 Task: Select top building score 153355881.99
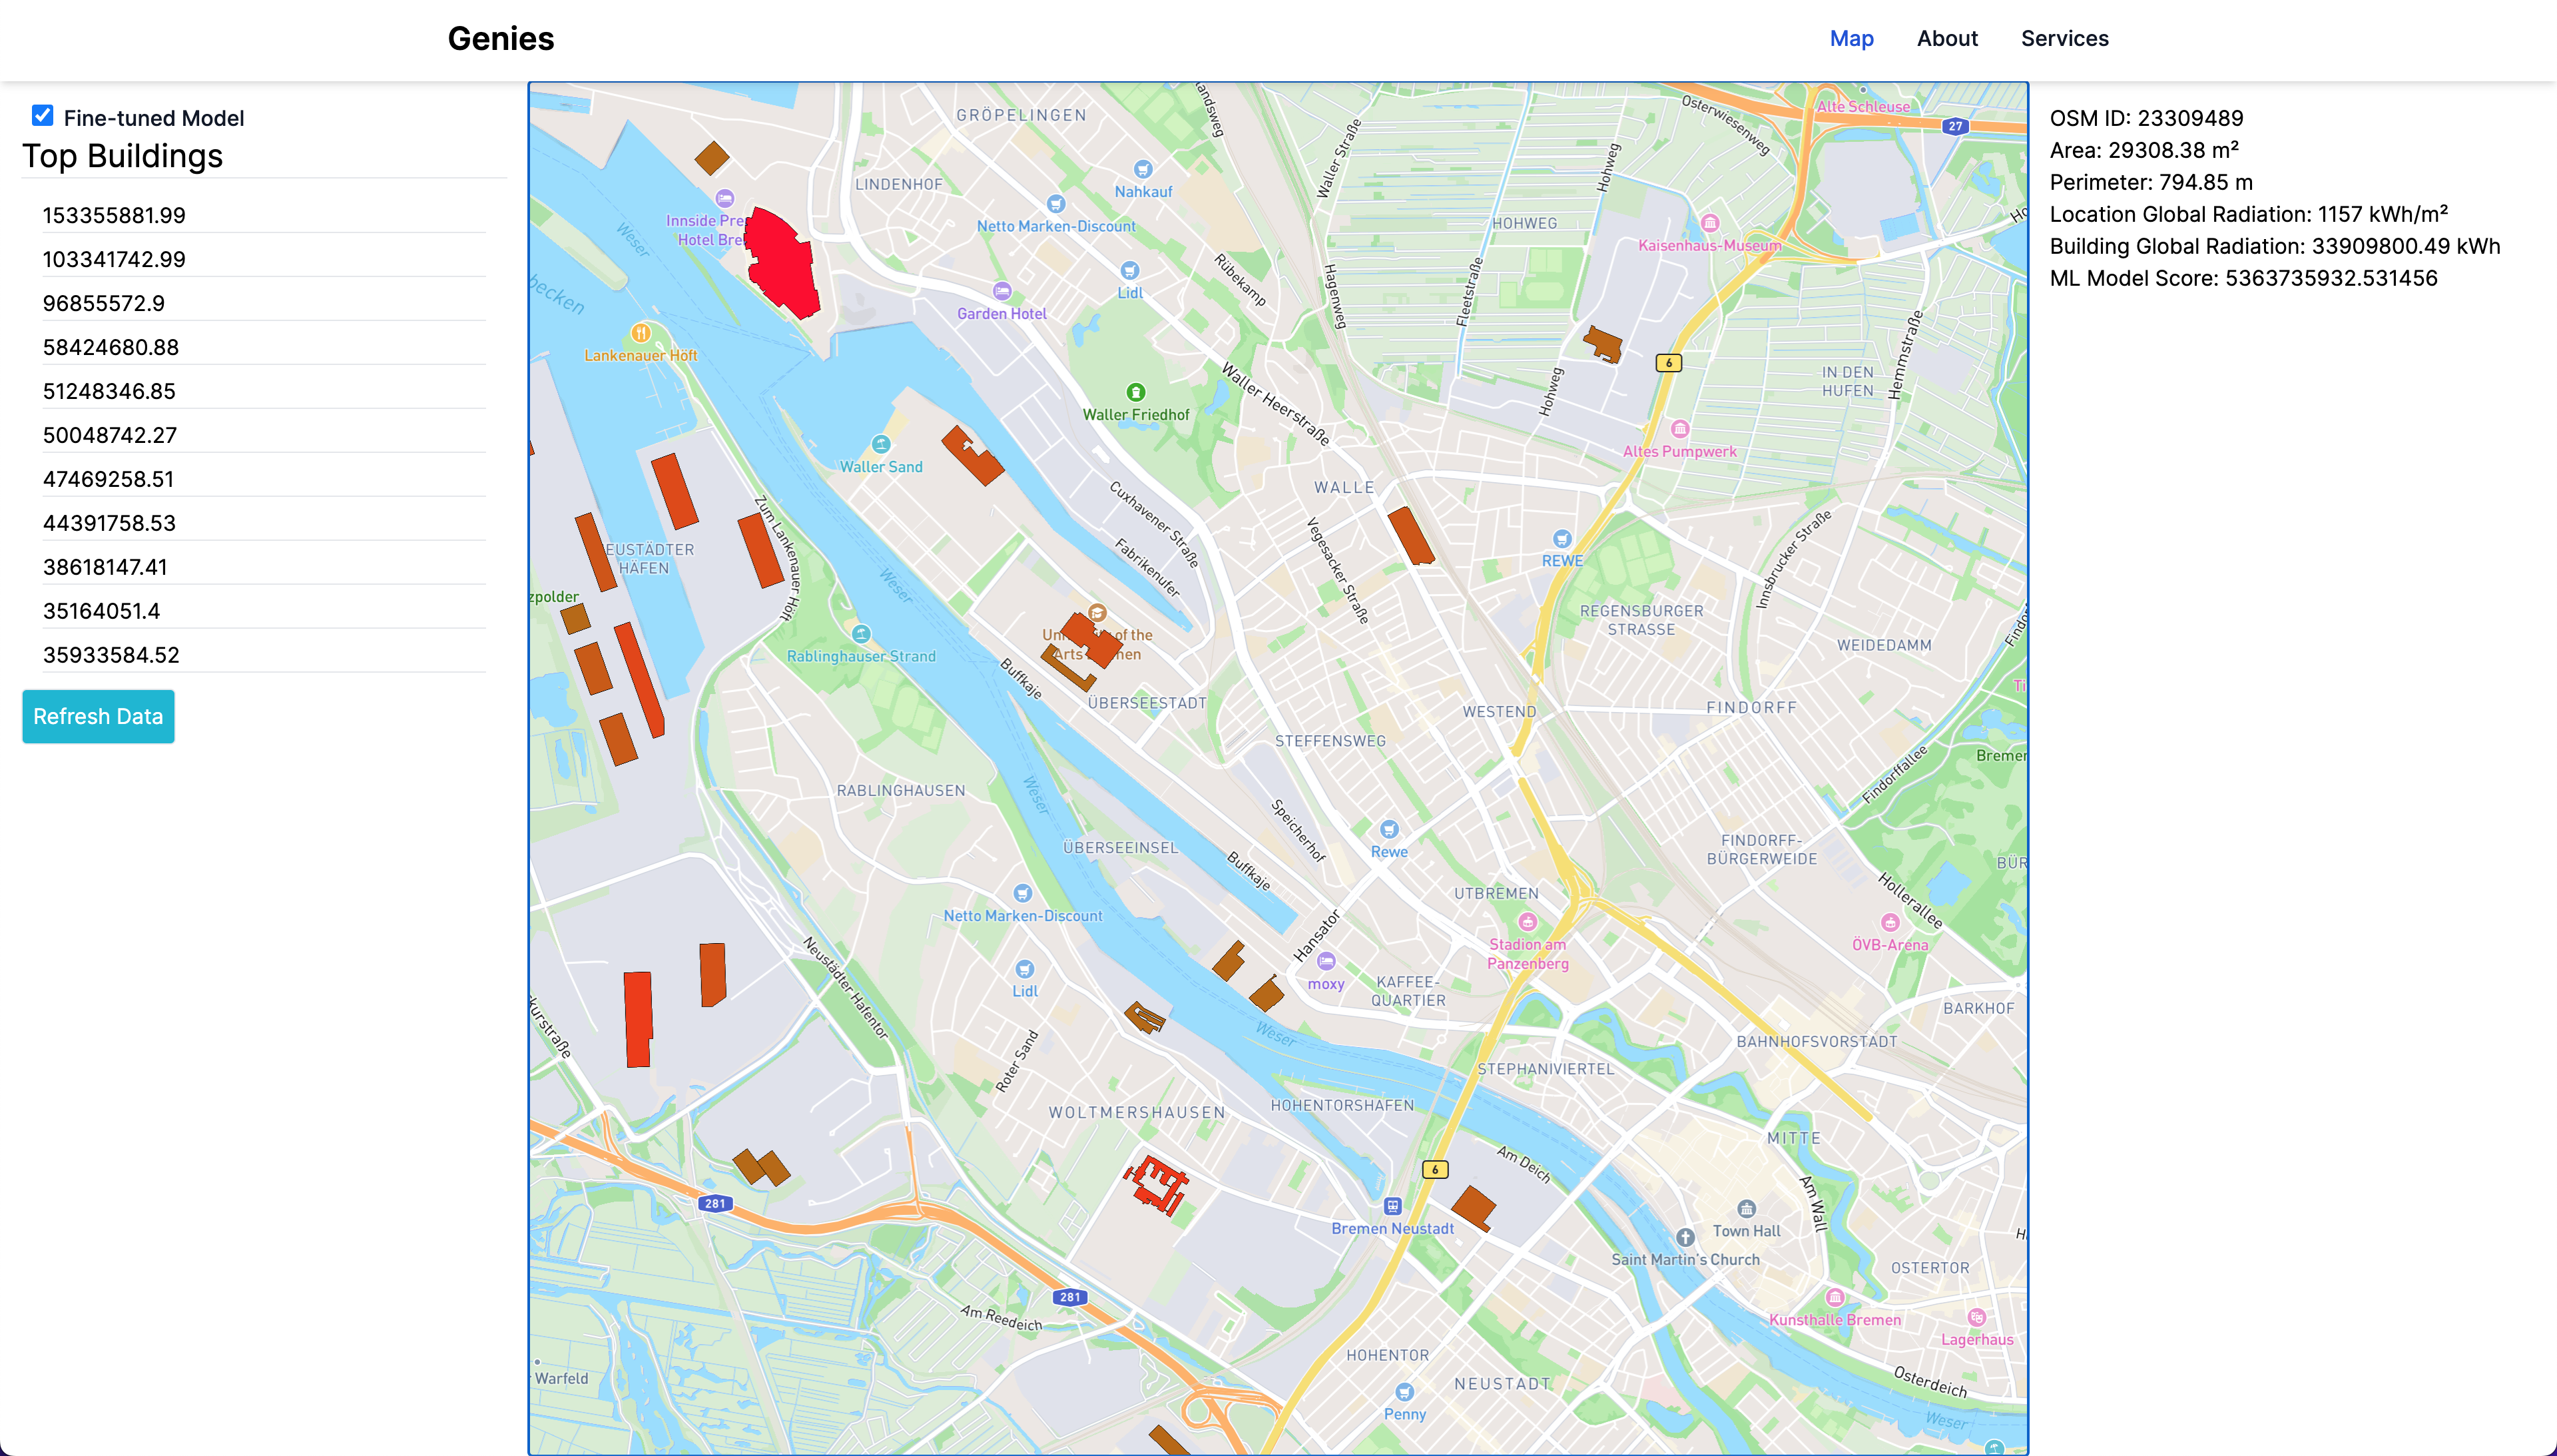[x=114, y=215]
